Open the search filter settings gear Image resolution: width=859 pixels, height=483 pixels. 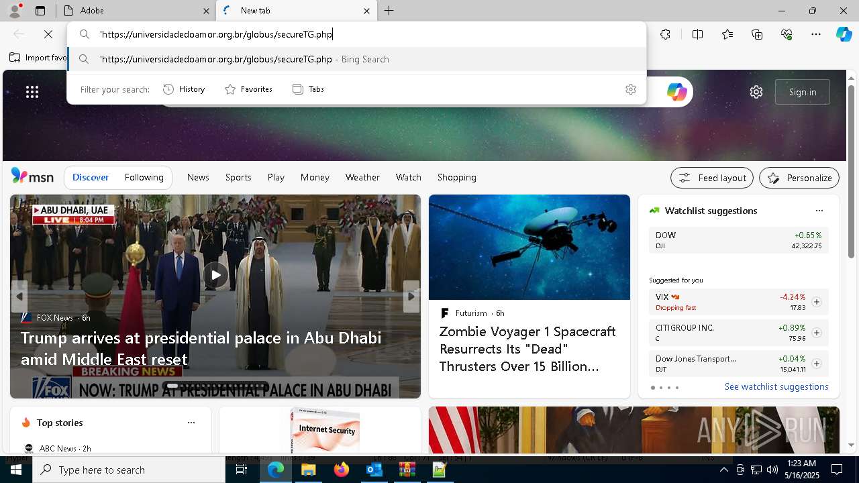coord(630,89)
